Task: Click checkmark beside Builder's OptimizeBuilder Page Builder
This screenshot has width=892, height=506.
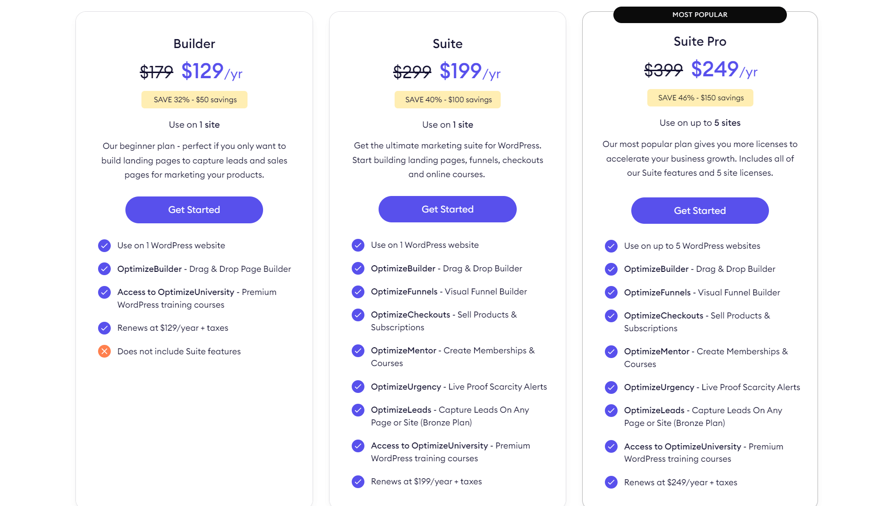Action: click(104, 269)
